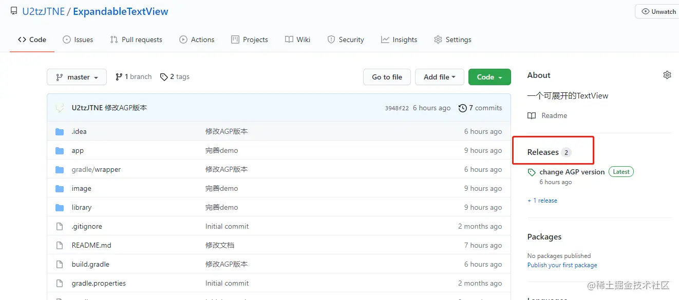Image resolution: width=679 pixels, height=300 pixels.
Task: Open the ExpandableTextView repository link
Action: click(x=121, y=11)
